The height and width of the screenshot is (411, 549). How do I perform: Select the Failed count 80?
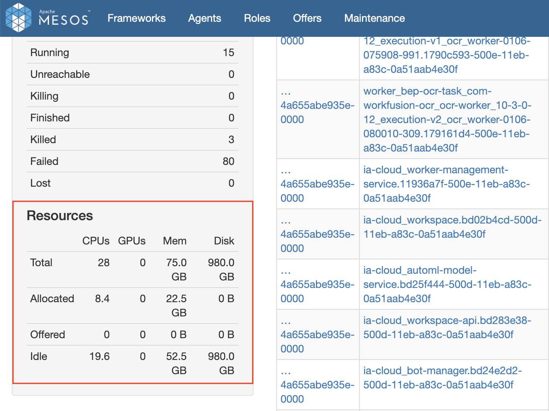pos(228,161)
